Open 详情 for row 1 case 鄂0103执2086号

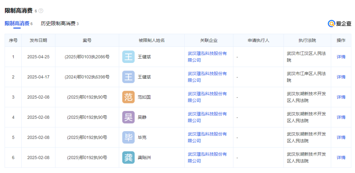coord(341,57)
